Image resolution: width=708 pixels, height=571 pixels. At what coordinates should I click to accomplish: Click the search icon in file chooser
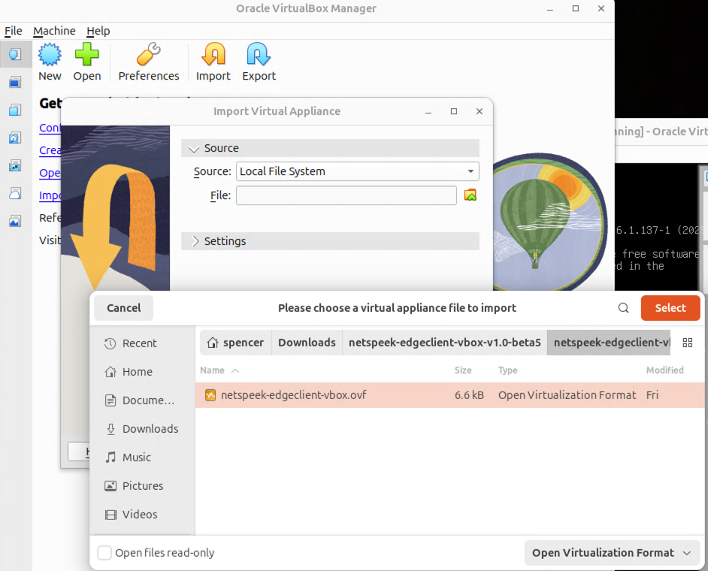click(x=623, y=308)
